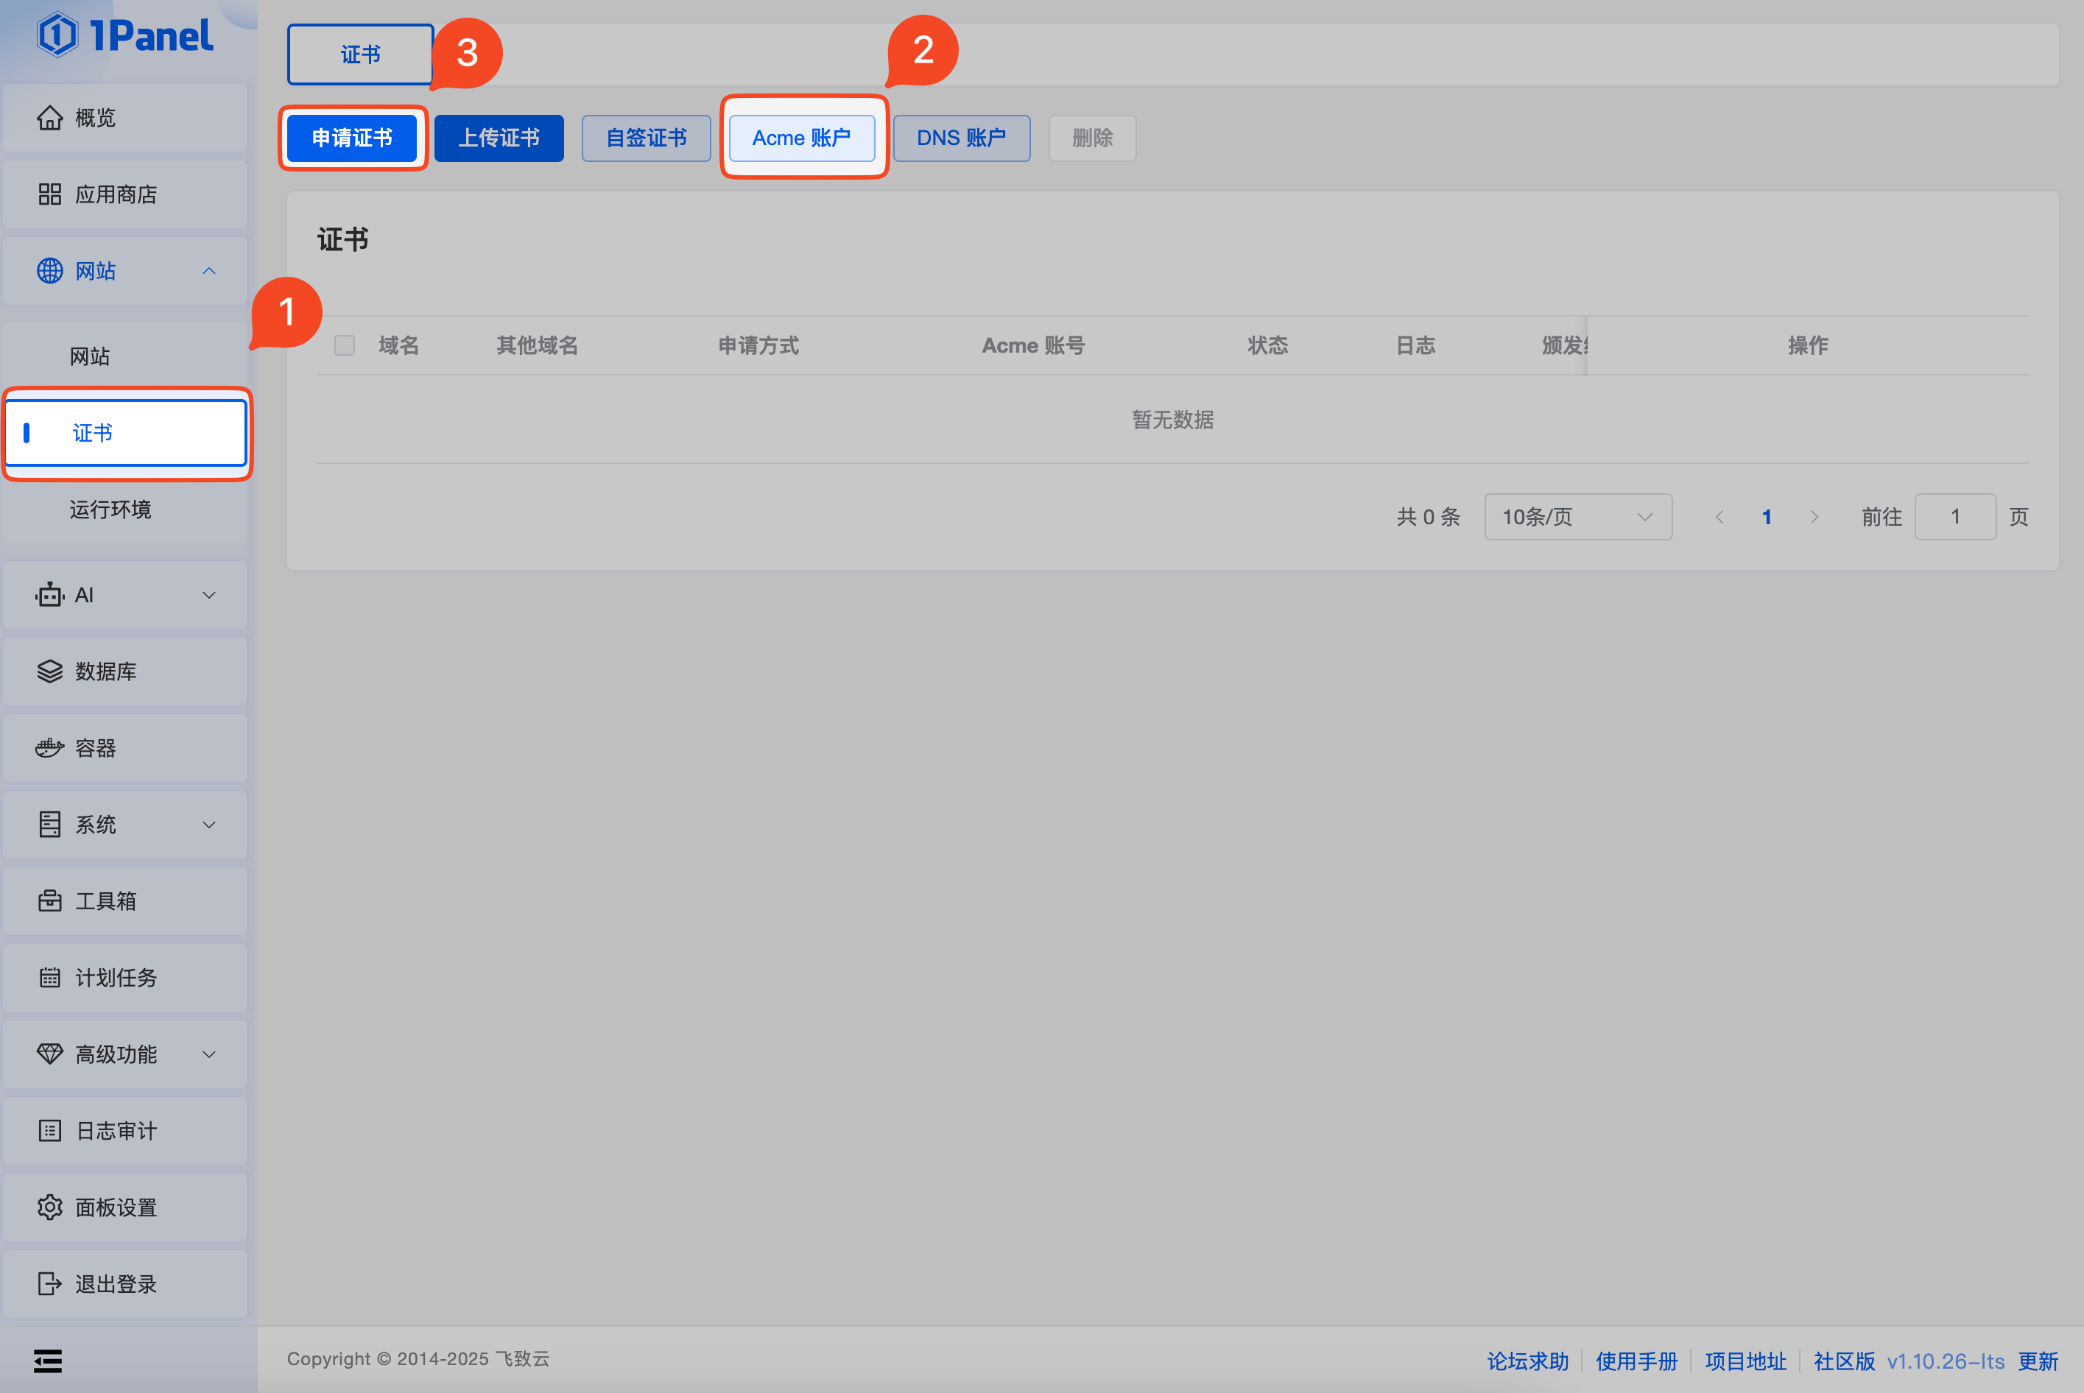Click the 证书 tab at top
The width and height of the screenshot is (2084, 1393).
tap(361, 55)
